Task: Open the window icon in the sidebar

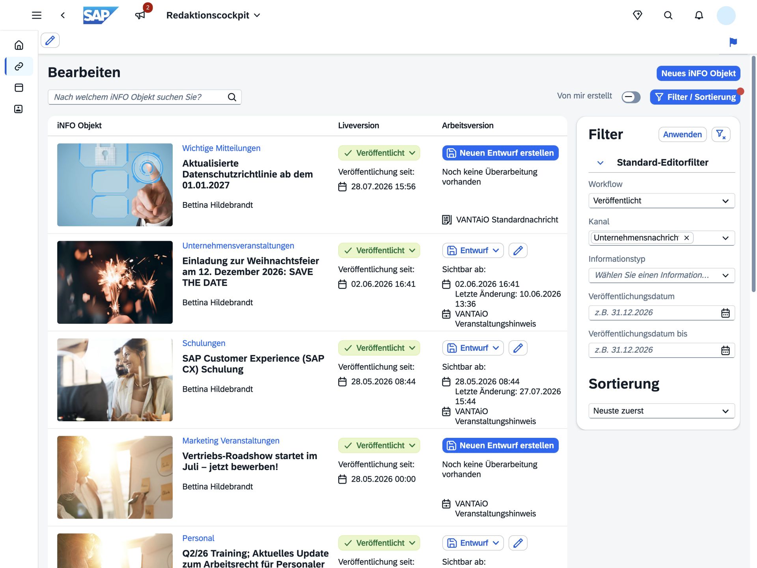Action: click(19, 88)
